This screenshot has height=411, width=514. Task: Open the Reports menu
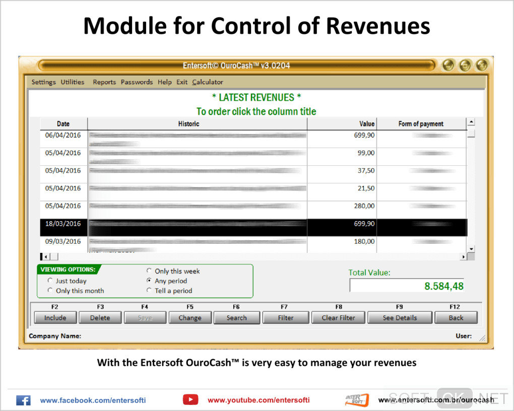tap(104, 82)
